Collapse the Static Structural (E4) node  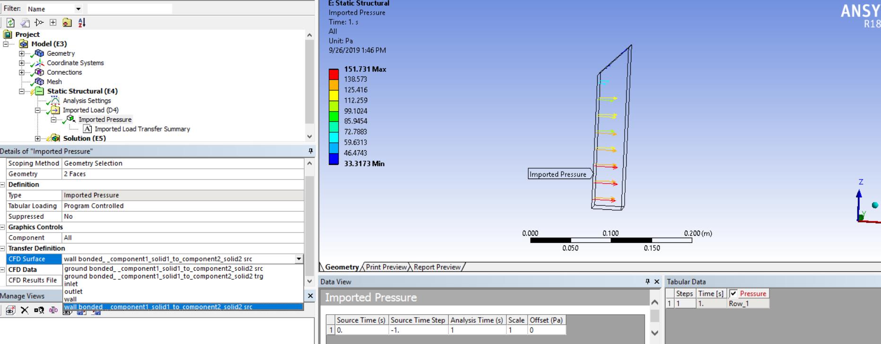point(21,91)
